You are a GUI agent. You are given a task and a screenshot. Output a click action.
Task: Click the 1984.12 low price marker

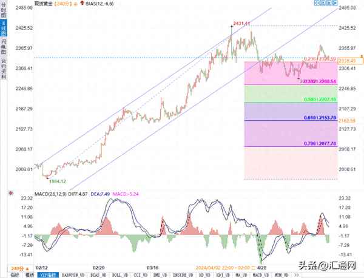click(x=58, y=181)
